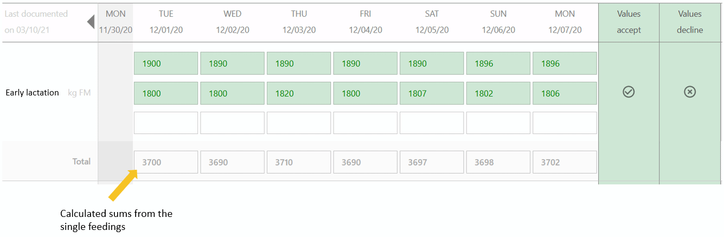This screenshot has width=724, height=237.
Task: Click the TUE 12/01/20 column header
Action: point(166,22)
